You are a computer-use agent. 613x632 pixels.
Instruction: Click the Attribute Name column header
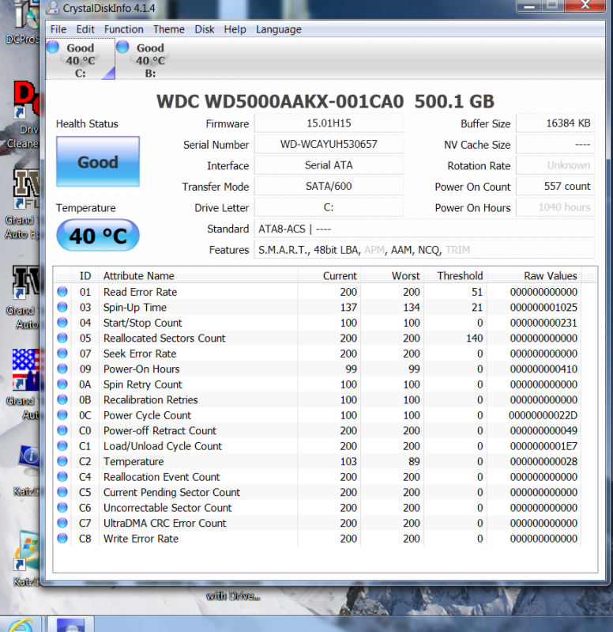[139, 276]
